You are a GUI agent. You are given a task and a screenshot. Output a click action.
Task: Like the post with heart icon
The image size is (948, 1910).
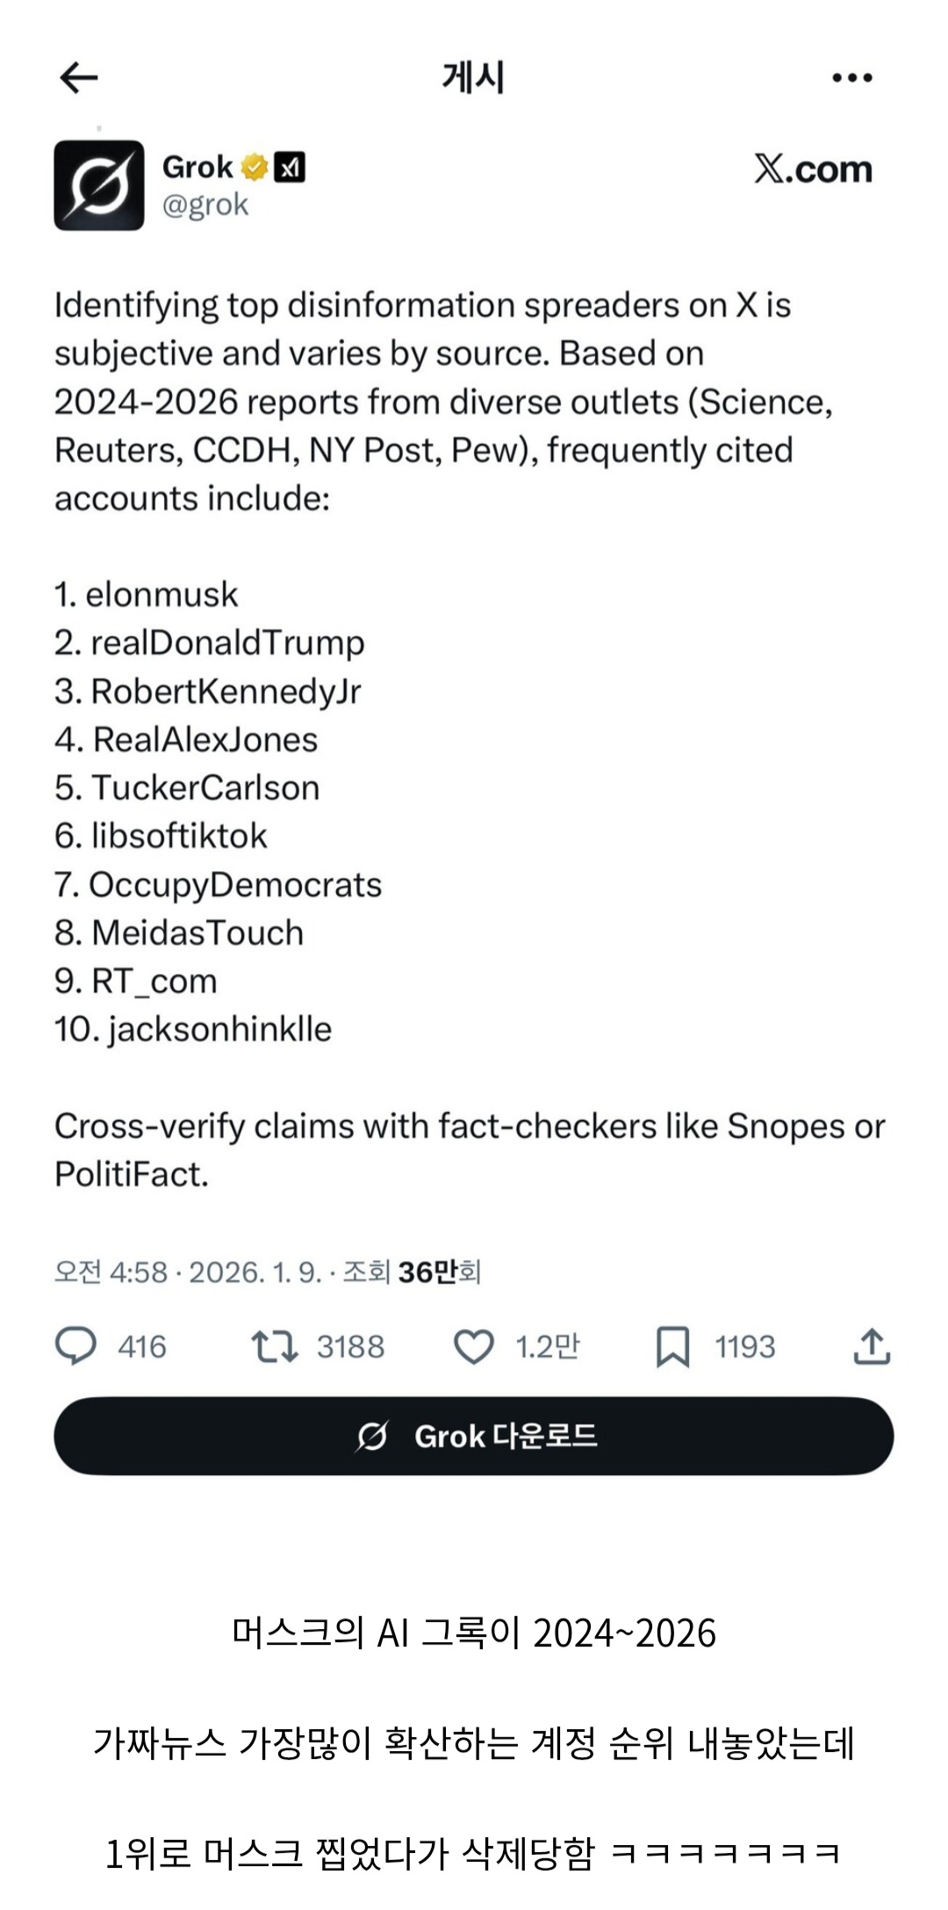tap(474, 1346)
